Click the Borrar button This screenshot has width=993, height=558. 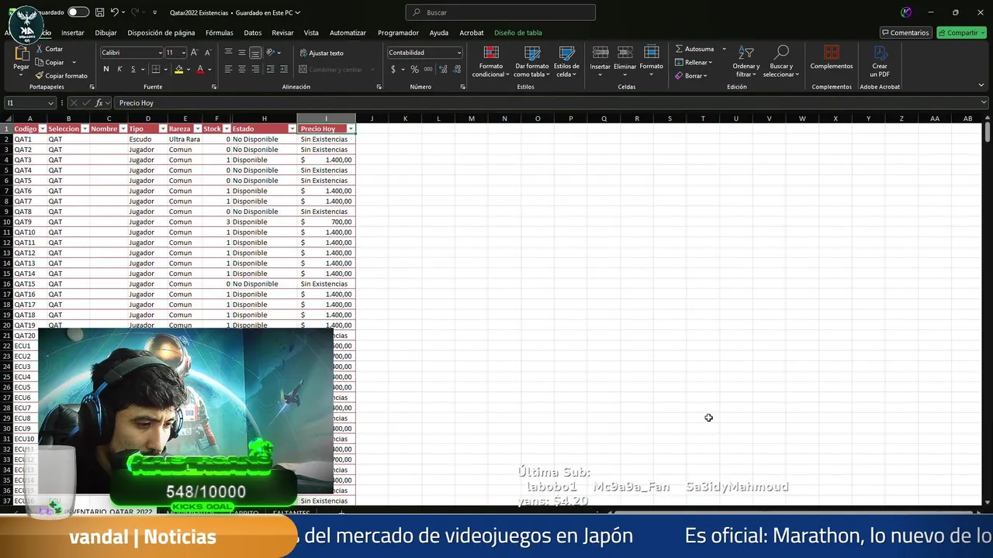click(690, 76)
